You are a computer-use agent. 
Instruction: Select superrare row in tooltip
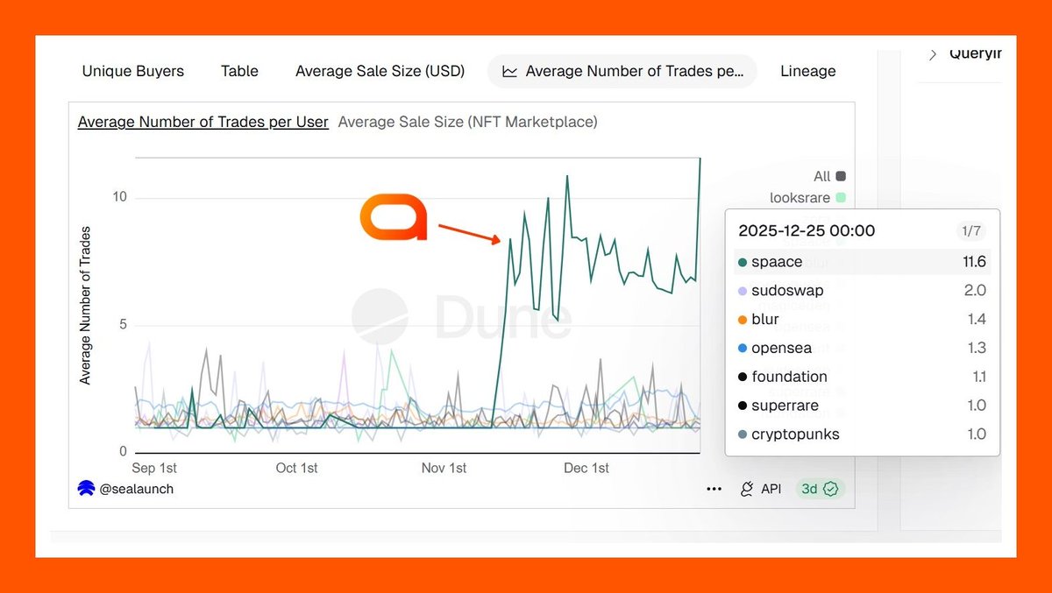[862, 406]
